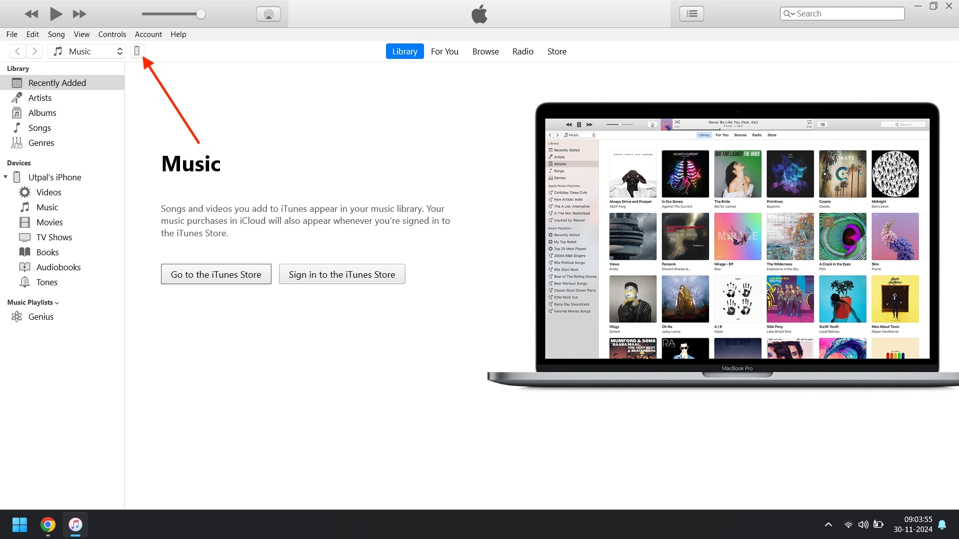Click Sign in to the iTunes Store button
Image resolution: width=959 pixels, height=539 pixels.
click(x=342, y=274)
